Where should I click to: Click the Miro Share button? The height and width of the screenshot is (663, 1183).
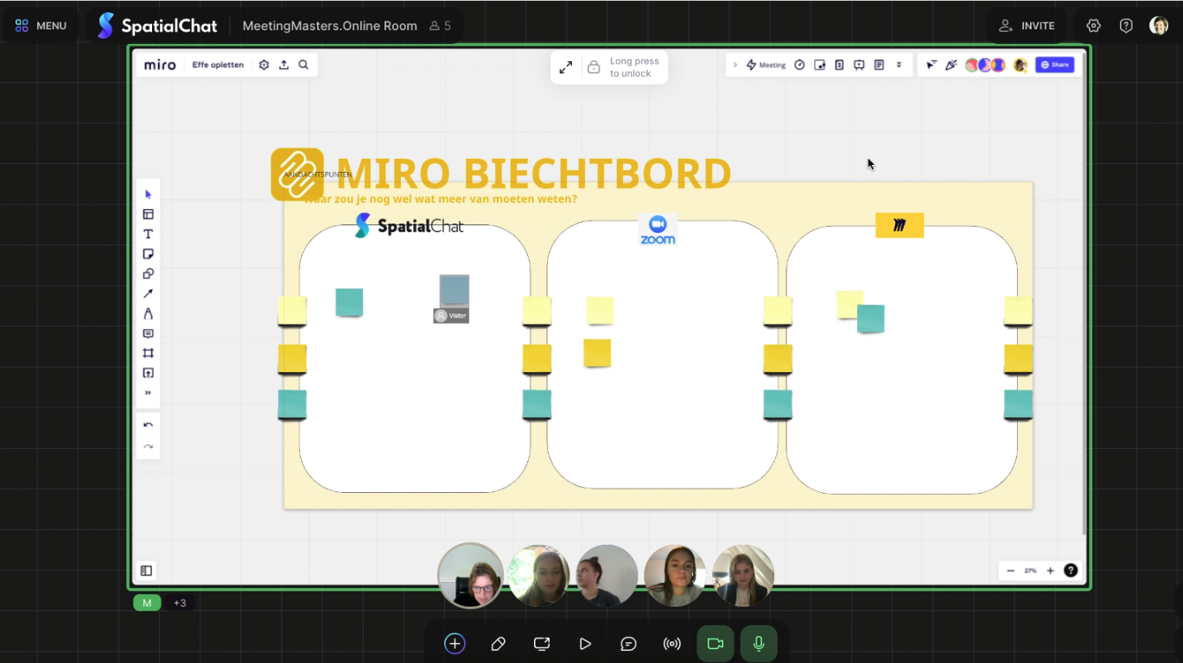click(1054, 65)
